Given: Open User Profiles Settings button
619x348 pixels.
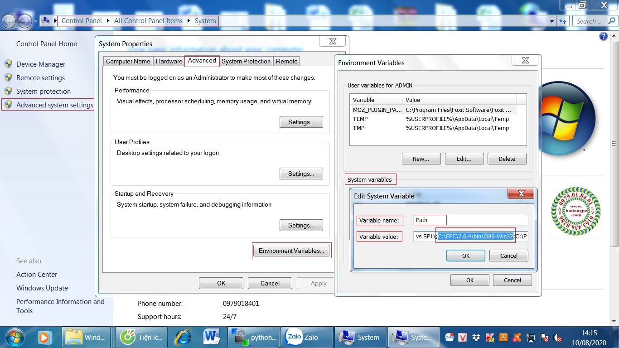Looking at the screenshot, I should pyautogui.click(x=301, y=174).
